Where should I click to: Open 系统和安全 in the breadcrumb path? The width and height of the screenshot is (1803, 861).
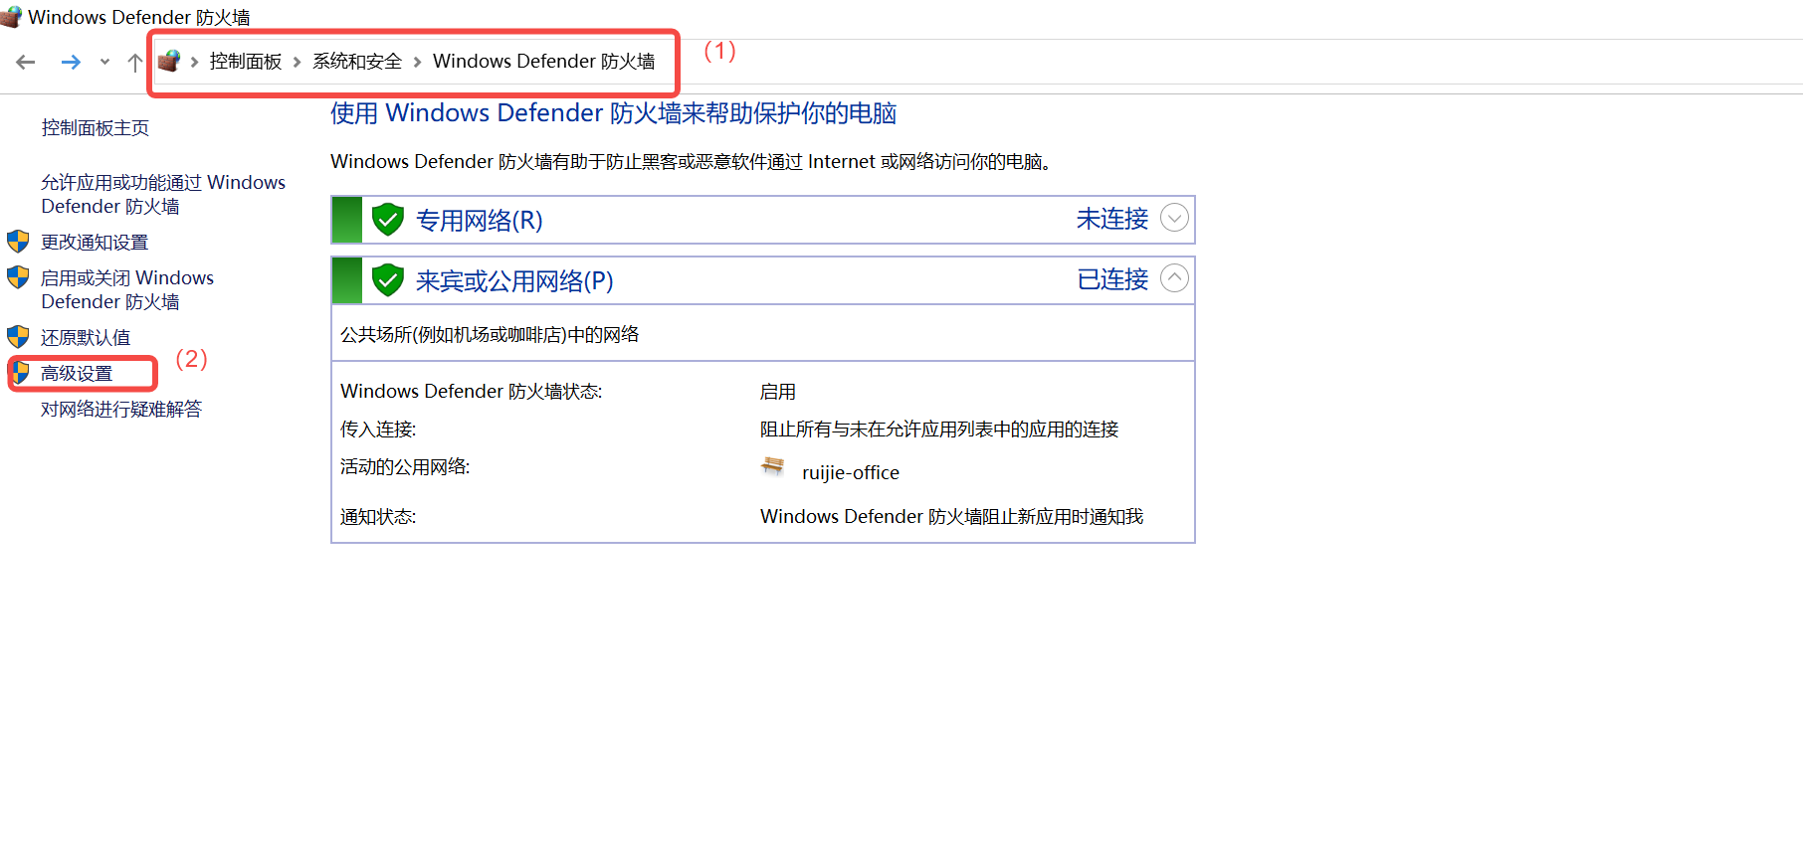(357, 62)
